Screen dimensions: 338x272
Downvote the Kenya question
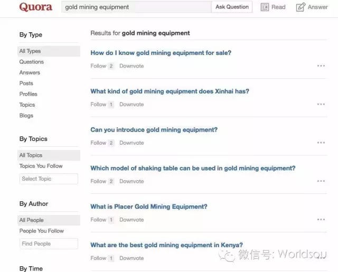click(x=132, y=258)
